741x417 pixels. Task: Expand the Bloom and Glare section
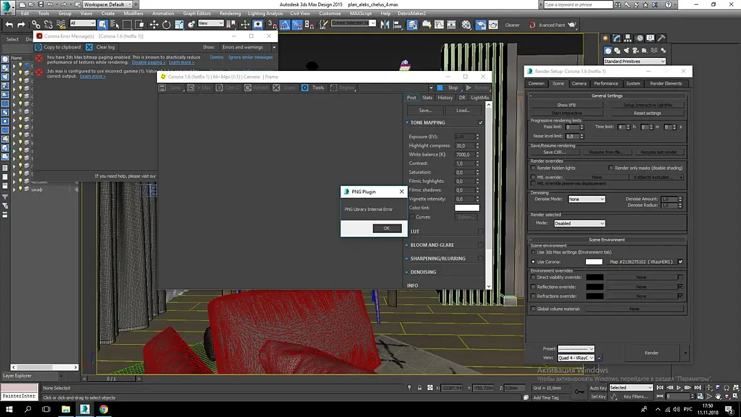[x=432, y=245]
